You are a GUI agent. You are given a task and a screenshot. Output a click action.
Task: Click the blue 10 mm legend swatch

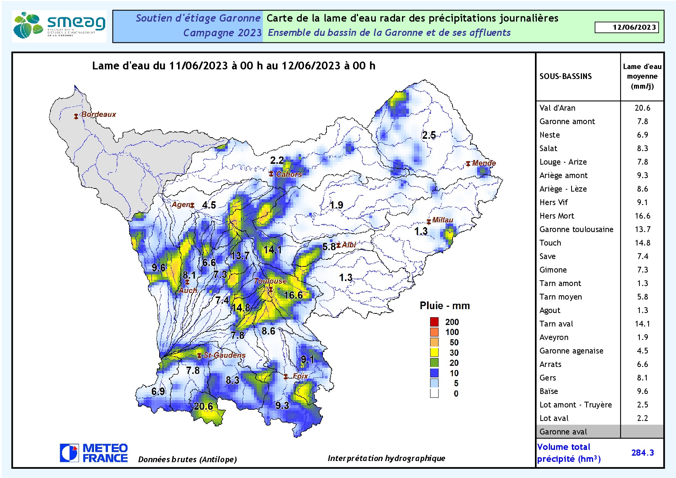click(x=434, y=373)
